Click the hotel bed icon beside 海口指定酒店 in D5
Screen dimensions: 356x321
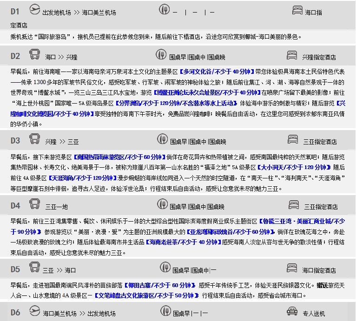tap(293, 268)
